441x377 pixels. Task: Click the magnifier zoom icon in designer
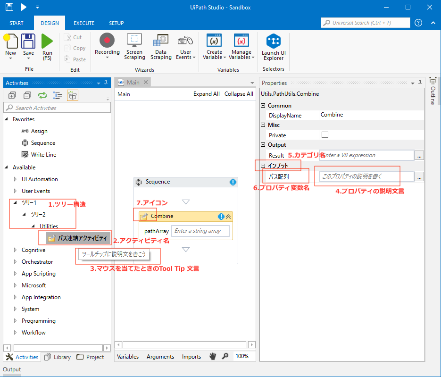(x=225, y=356)
